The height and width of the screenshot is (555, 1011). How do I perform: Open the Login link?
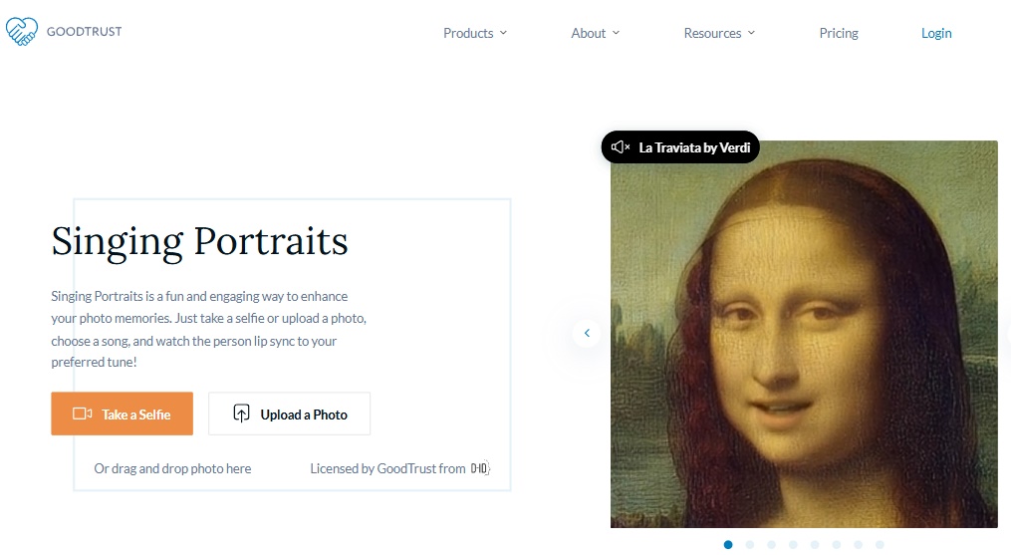936,33
